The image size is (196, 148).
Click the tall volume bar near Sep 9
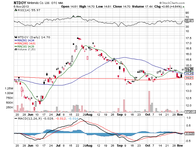(x=124, y=106)
